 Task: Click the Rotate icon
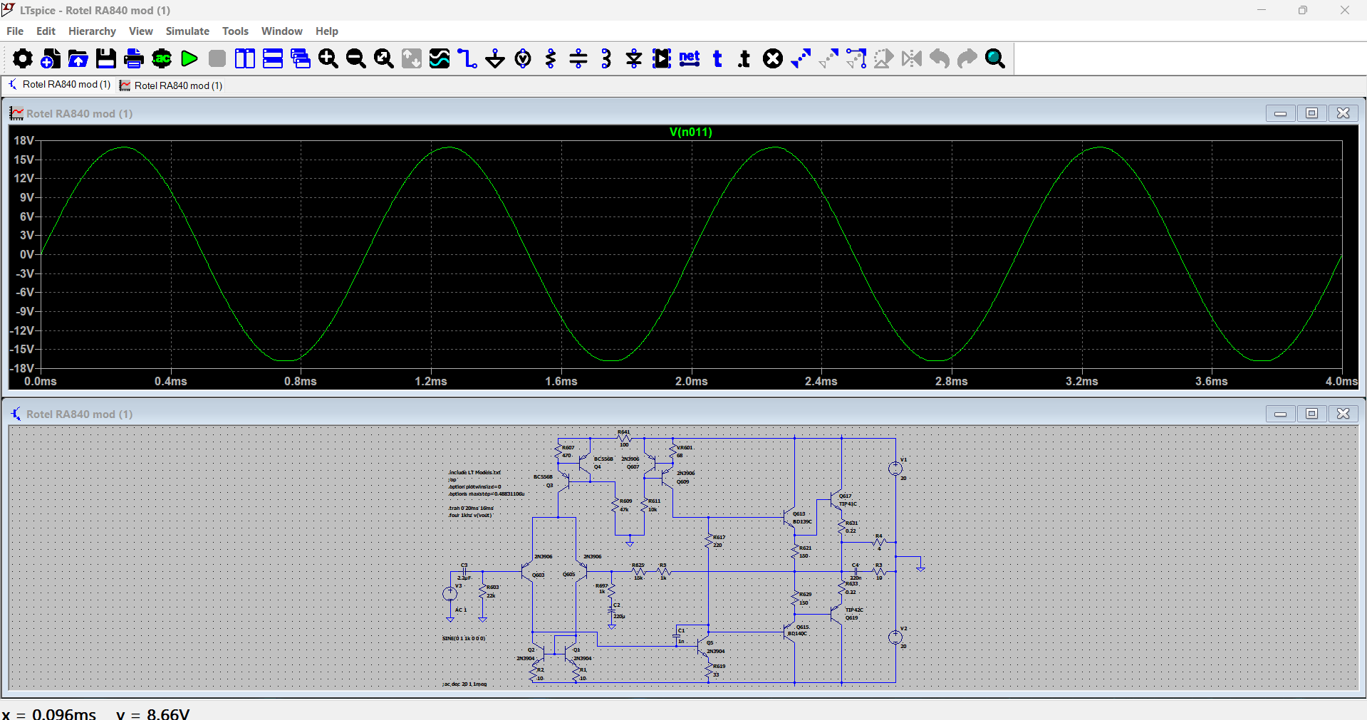(x=884, y=58)
